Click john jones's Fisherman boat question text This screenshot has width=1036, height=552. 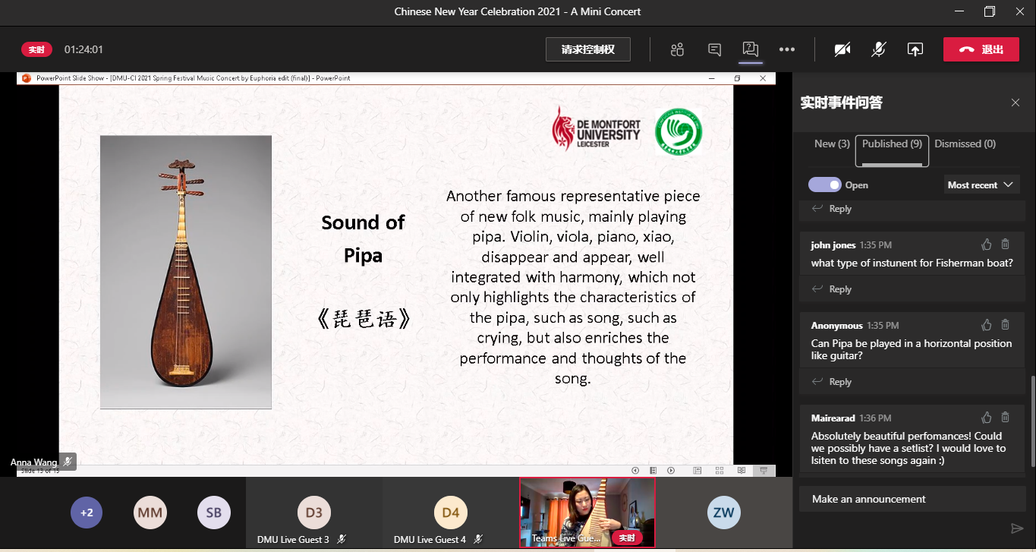tap(912, 263)
